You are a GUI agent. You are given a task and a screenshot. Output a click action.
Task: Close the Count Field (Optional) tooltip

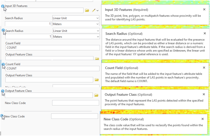click(x=204, y=68)
